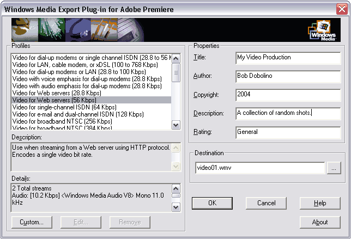Confirm export with OK button
Image resolution: width=351 pixels, height=239 pixels.
[x=212, y=203]
